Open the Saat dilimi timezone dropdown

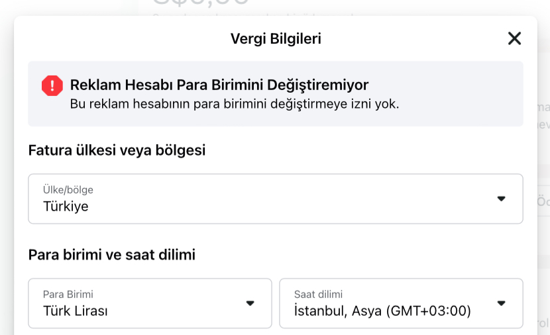pos(402,303)
